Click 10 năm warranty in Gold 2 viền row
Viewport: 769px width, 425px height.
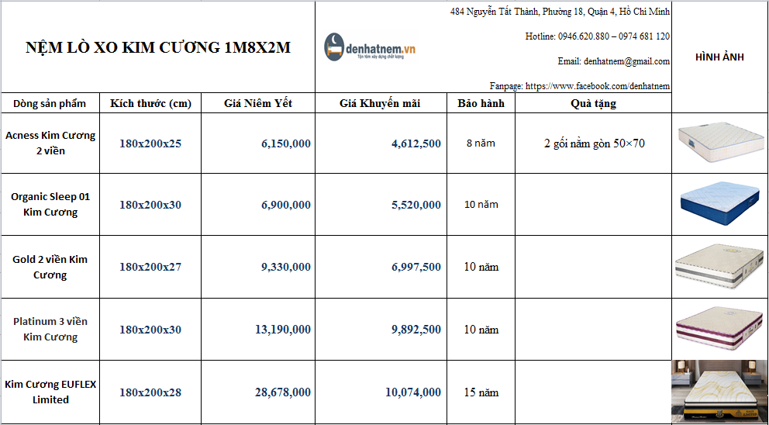(481, 267)
